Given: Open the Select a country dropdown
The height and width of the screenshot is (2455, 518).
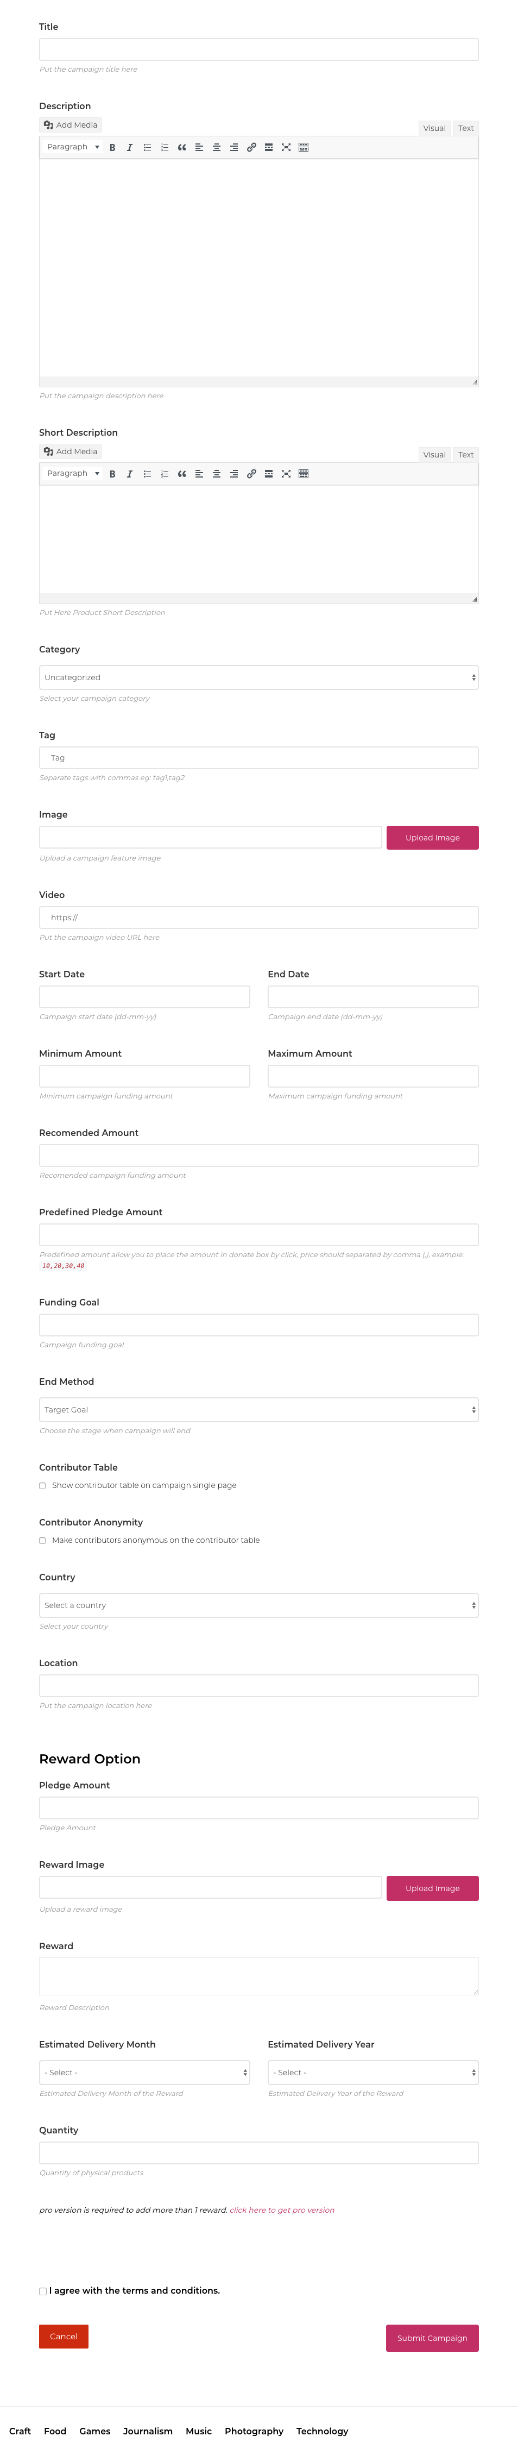Looking at the screenshot, I should coord(259,1605).
